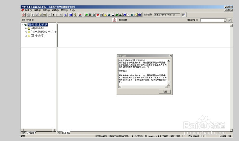Screen dimensions: 239x141
Task: Click 关闭 button in task record dialog
Action: [x=165, y=92]
